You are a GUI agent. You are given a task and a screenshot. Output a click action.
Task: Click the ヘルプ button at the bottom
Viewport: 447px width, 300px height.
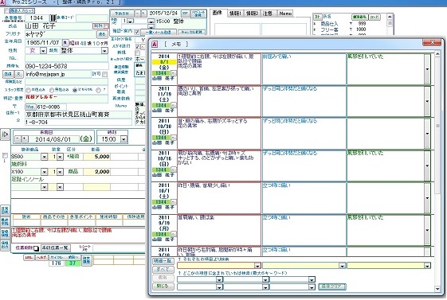coord(41,257)
